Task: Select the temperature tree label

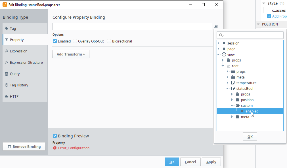Action: [x=246, y=83]
